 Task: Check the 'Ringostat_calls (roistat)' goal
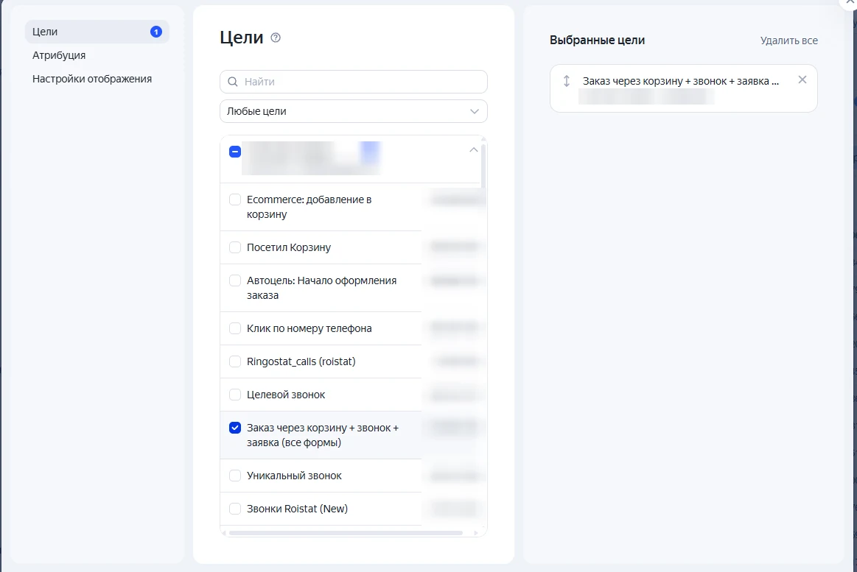coord(235,361)
